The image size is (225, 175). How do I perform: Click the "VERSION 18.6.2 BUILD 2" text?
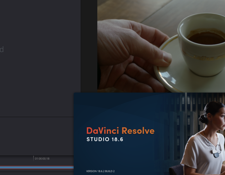pyautogui.click(x=100, y=171)
